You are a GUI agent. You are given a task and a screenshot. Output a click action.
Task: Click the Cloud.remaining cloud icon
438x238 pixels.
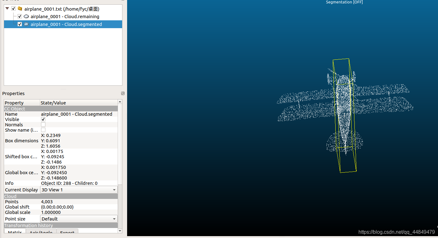coord(26,16)
